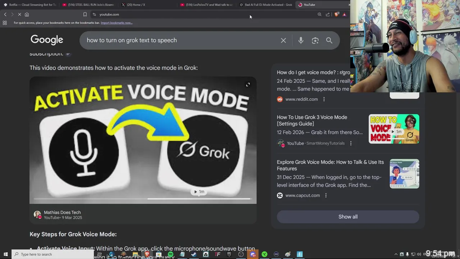Click the Import bookmarks now link
The height and width of the screenshot is (259, 460).
click(116, 23)
